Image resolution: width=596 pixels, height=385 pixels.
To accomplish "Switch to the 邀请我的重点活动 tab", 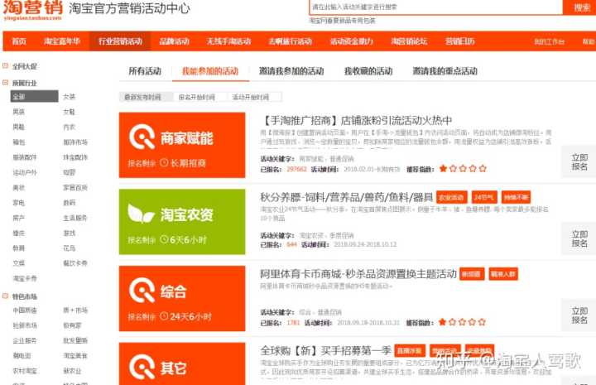I will pos(445,71).
